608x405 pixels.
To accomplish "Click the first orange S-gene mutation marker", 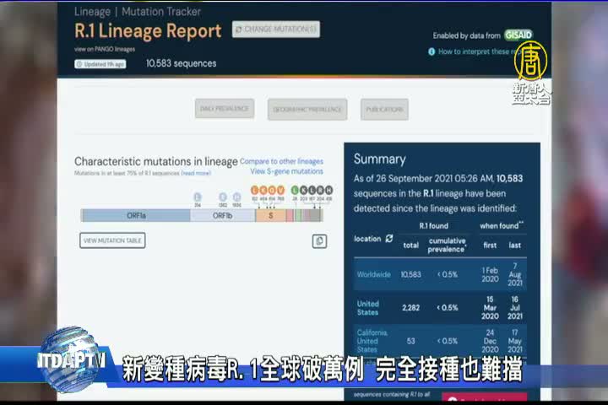I will coord(254,190).
